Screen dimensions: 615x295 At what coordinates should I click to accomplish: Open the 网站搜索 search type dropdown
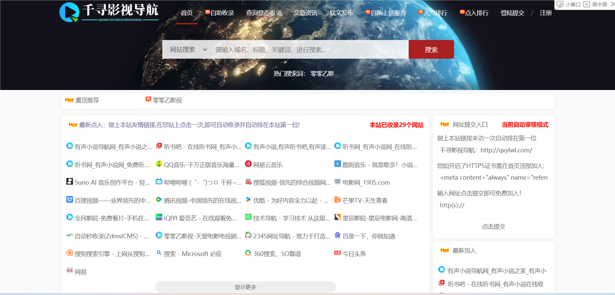click(x=186, y=50)
